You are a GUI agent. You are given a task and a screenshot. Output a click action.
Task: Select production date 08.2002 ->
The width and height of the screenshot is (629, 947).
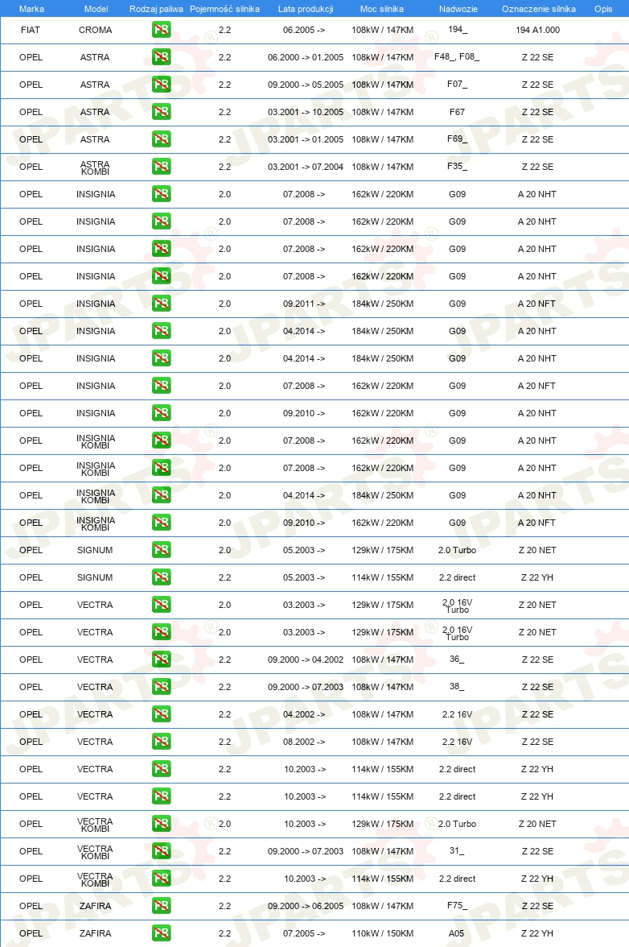click(304, 742)
